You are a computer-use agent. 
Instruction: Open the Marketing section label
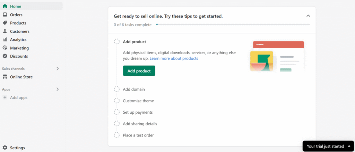(x=19, y=48)
